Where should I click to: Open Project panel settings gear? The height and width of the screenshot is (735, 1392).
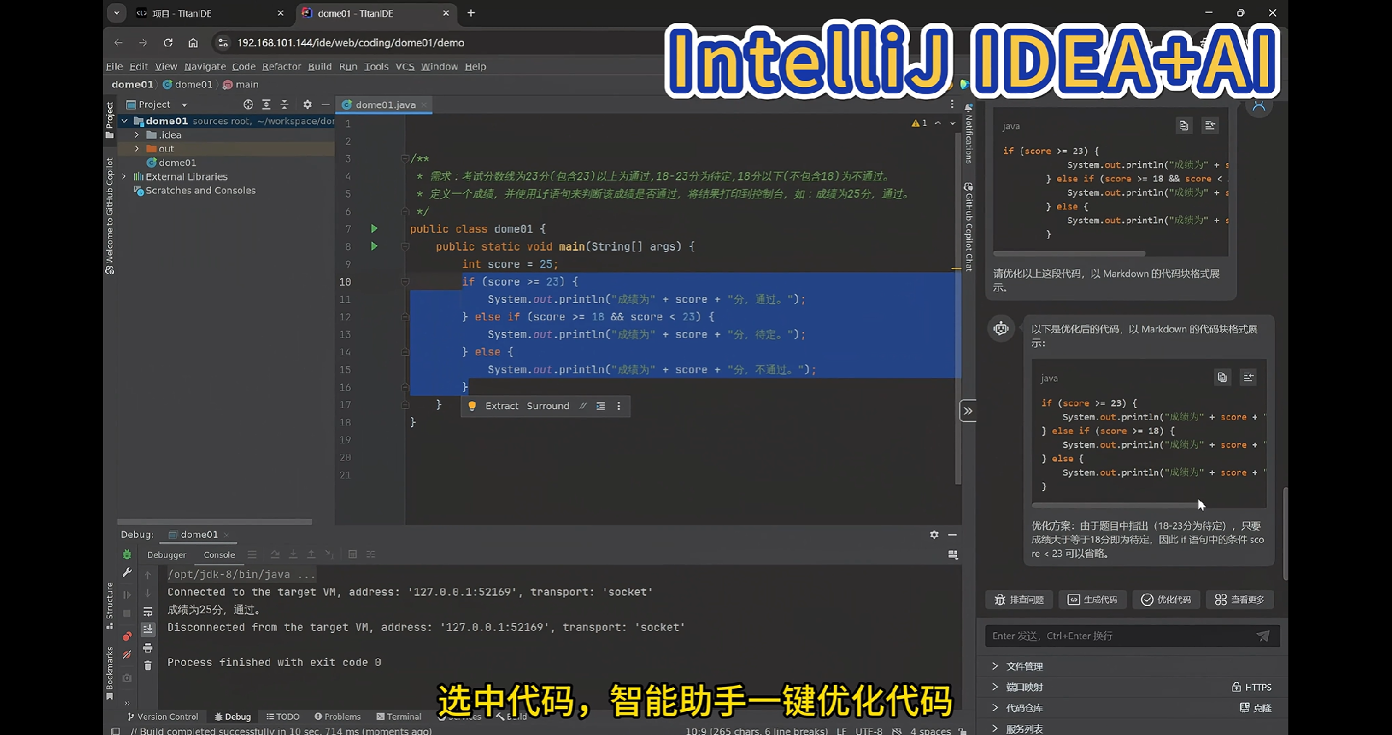pos(307,104)
